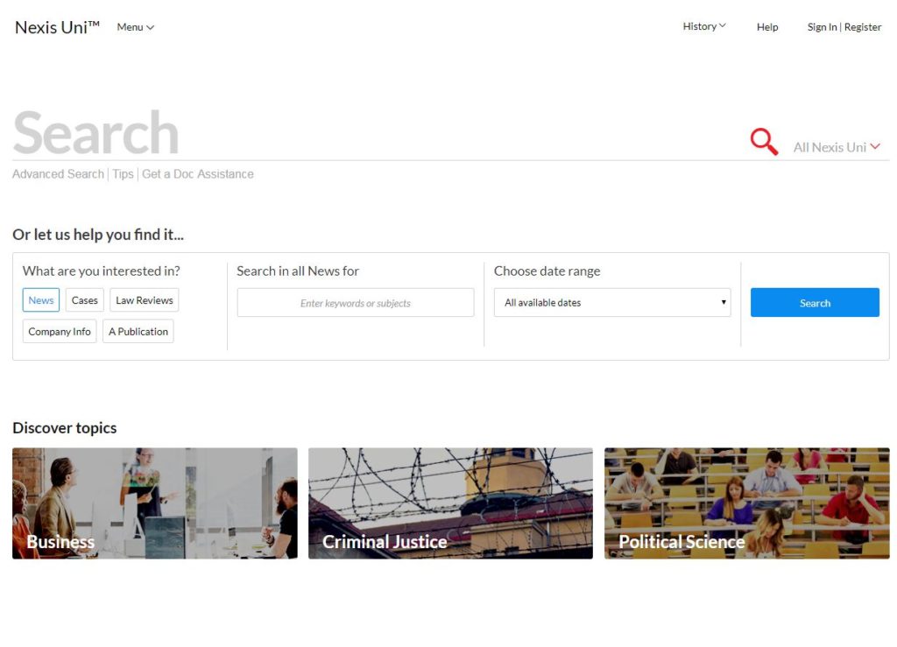This screenshot has width=897, height=647.
Task: Choose the Company Info option
Action: [60, 332]
